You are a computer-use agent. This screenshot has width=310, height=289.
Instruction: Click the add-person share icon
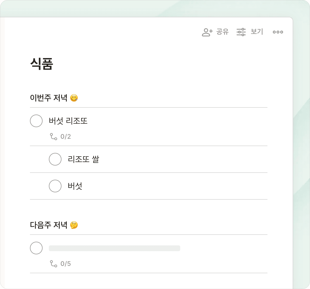pyautogui.click(x=207, y=32)
